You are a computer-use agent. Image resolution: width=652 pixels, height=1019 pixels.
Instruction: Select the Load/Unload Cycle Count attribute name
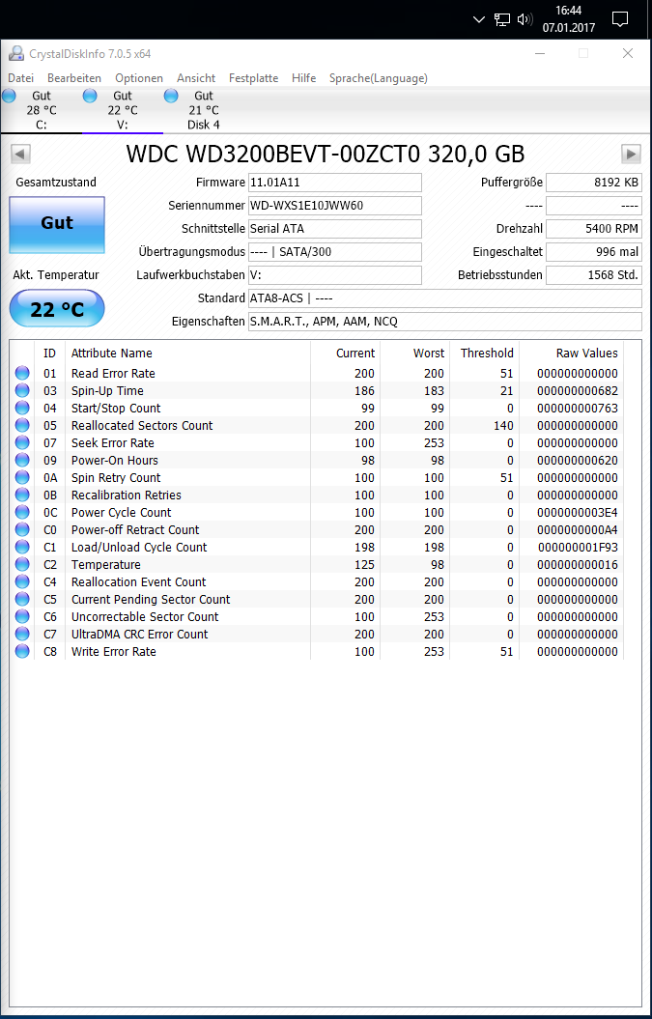tap(139, 548)
